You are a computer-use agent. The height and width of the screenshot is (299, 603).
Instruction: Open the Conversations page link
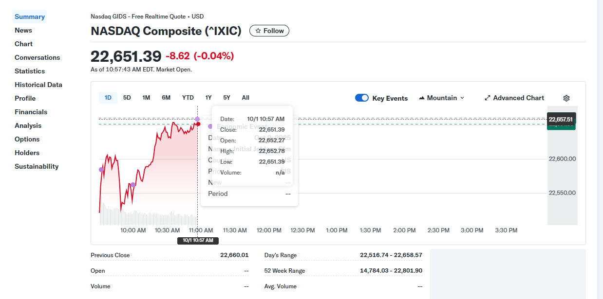click(38, 57)
